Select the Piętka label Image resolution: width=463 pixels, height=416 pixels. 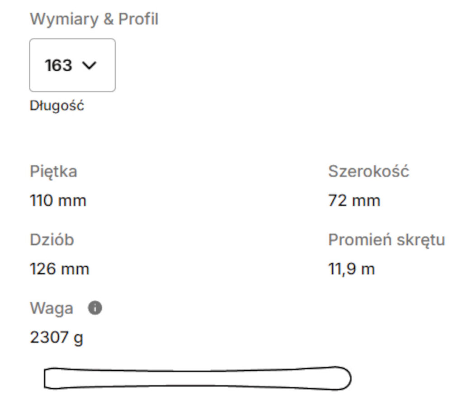pyautogui.click(x=53, y=172)
